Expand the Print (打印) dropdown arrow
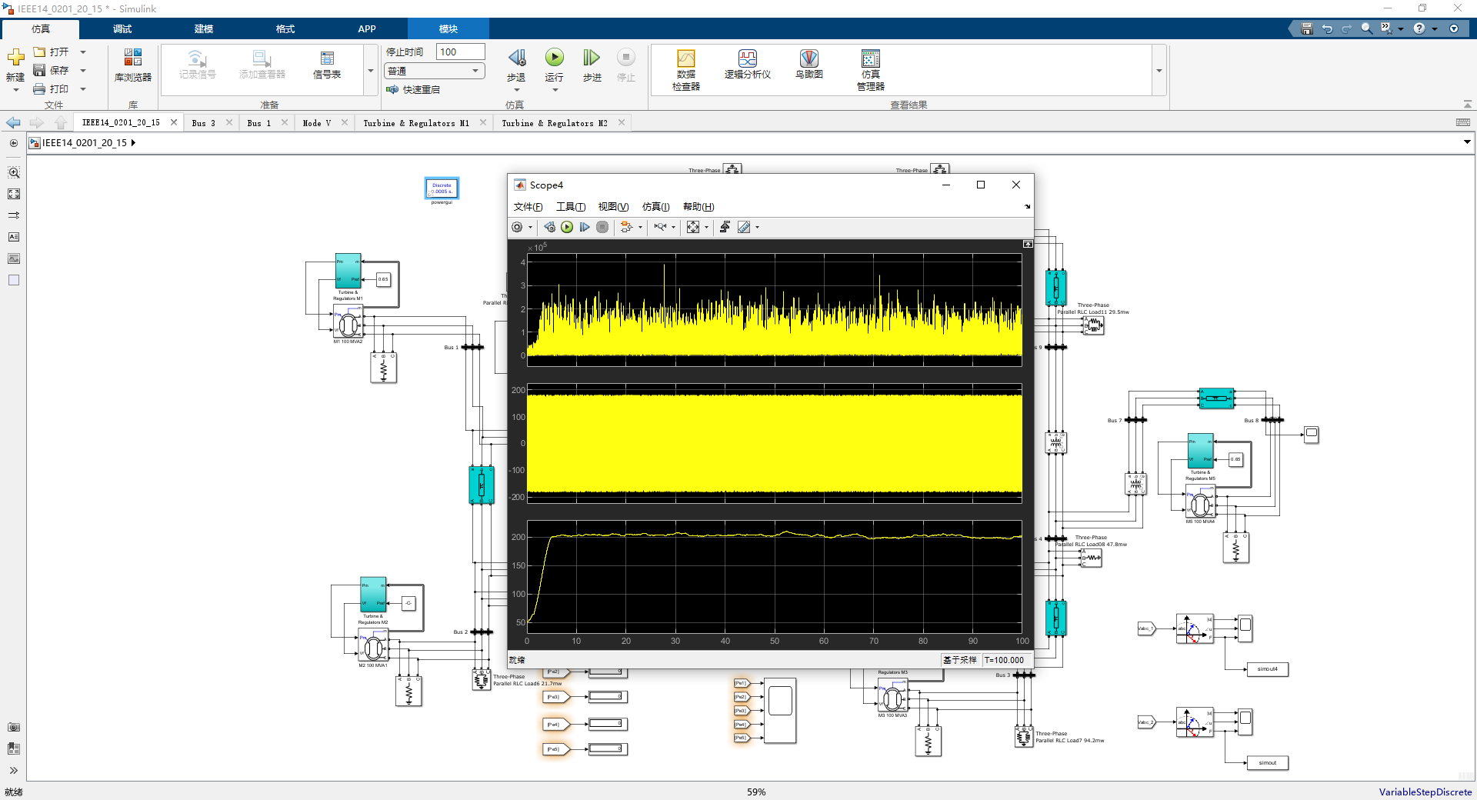 point(83,89)
